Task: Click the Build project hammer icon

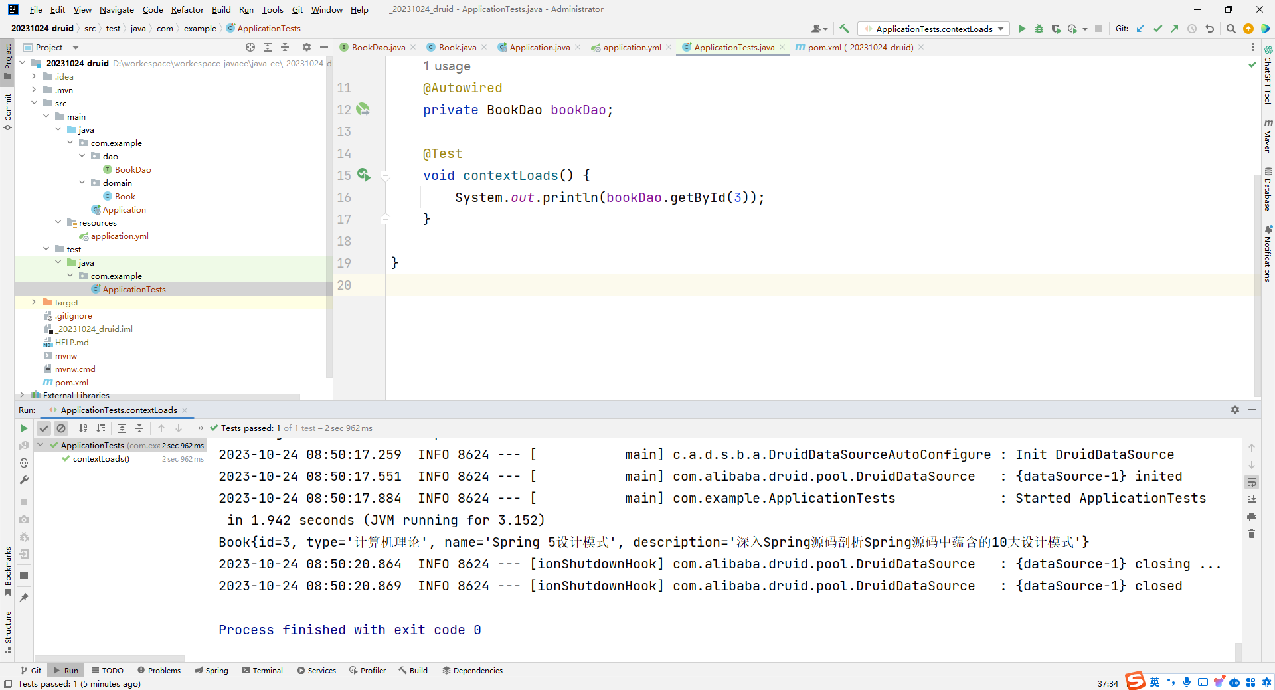Action: (x=844, y=29)
